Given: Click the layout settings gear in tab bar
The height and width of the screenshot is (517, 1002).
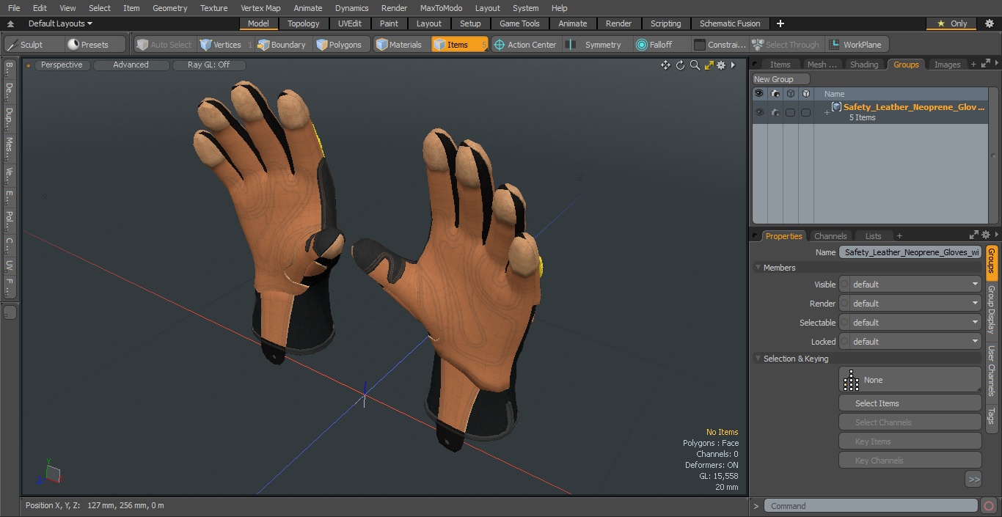Looking at the screenshot, I should tap(989, 23).
